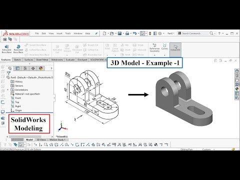Select the Linear Pattern tool
Image resolution: width=240 pixels, height=180 pixels.
pos(115,47)
